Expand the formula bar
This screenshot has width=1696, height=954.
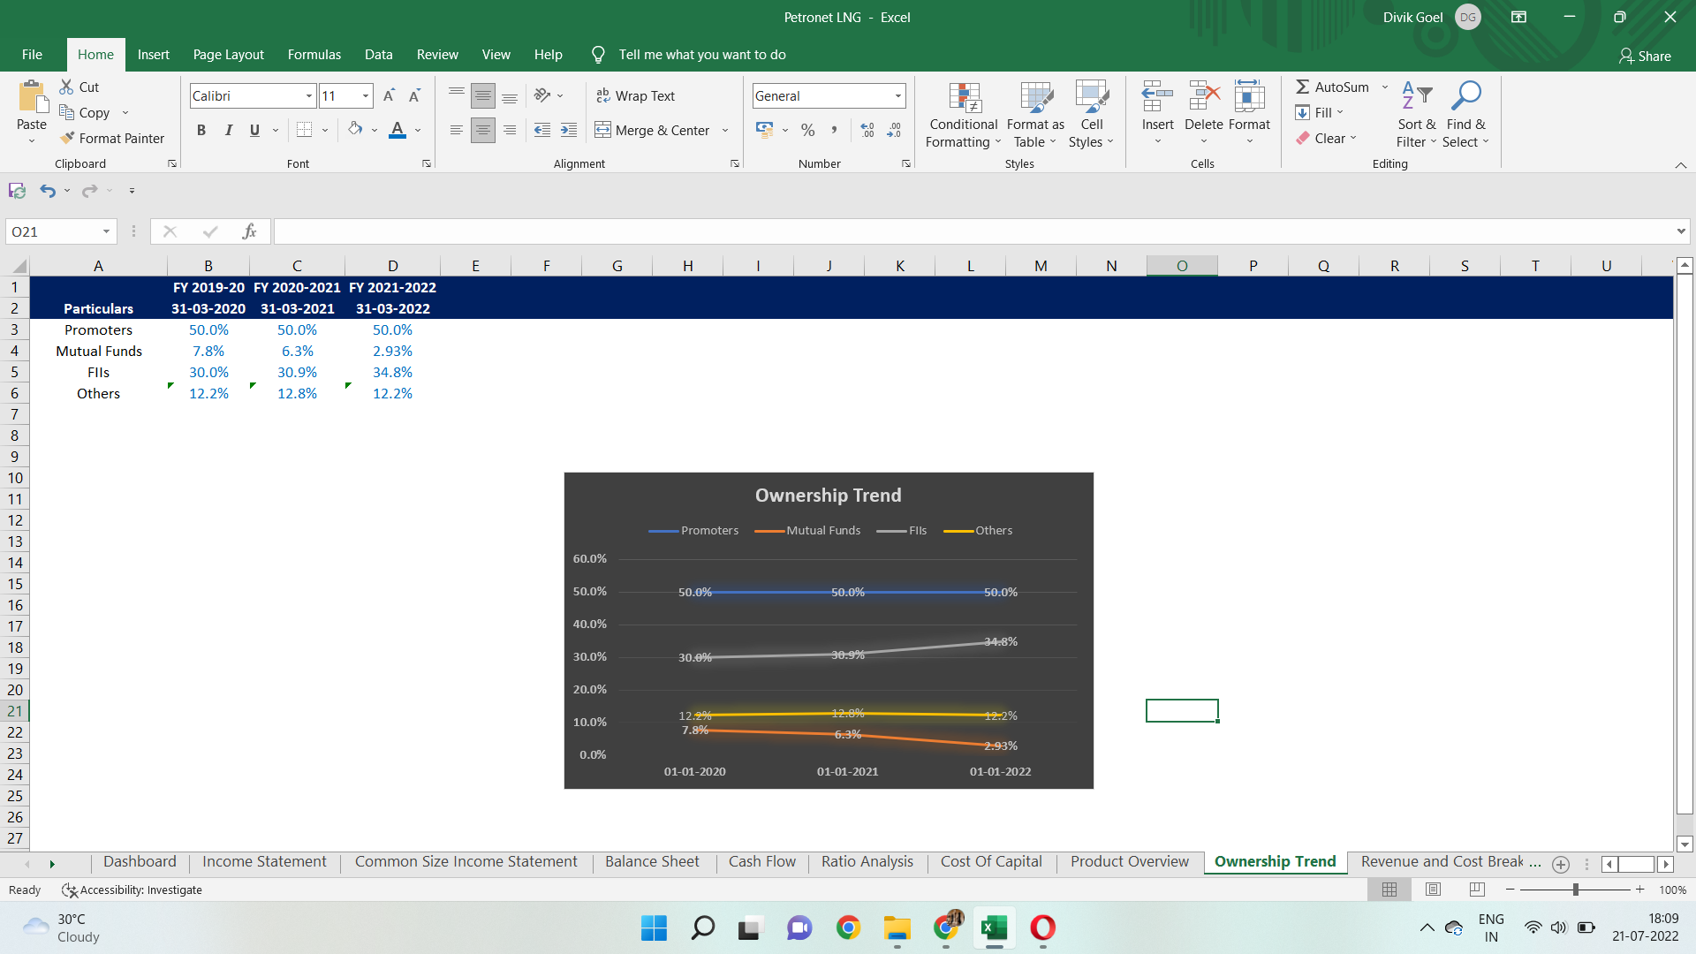click(x=1681, y=231)
